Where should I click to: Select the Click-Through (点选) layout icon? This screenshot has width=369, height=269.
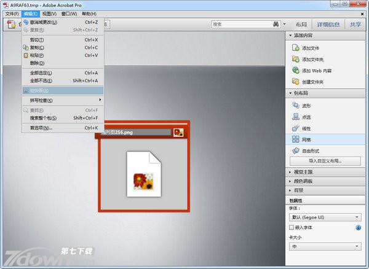coord(296,117)
